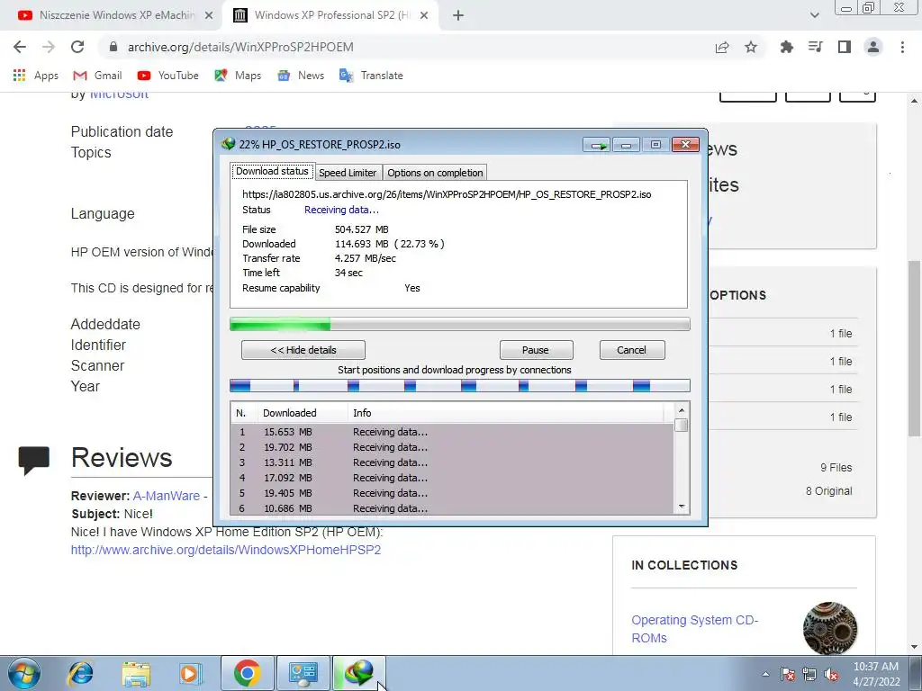This screenshot has height=691, width=922.
Task: Click the archive.org address bar
Action: [406, 47]
